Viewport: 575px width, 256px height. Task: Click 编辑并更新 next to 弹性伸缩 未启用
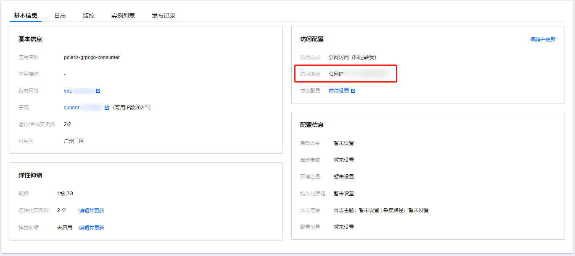pyautogui.click(x=92, y=228)
